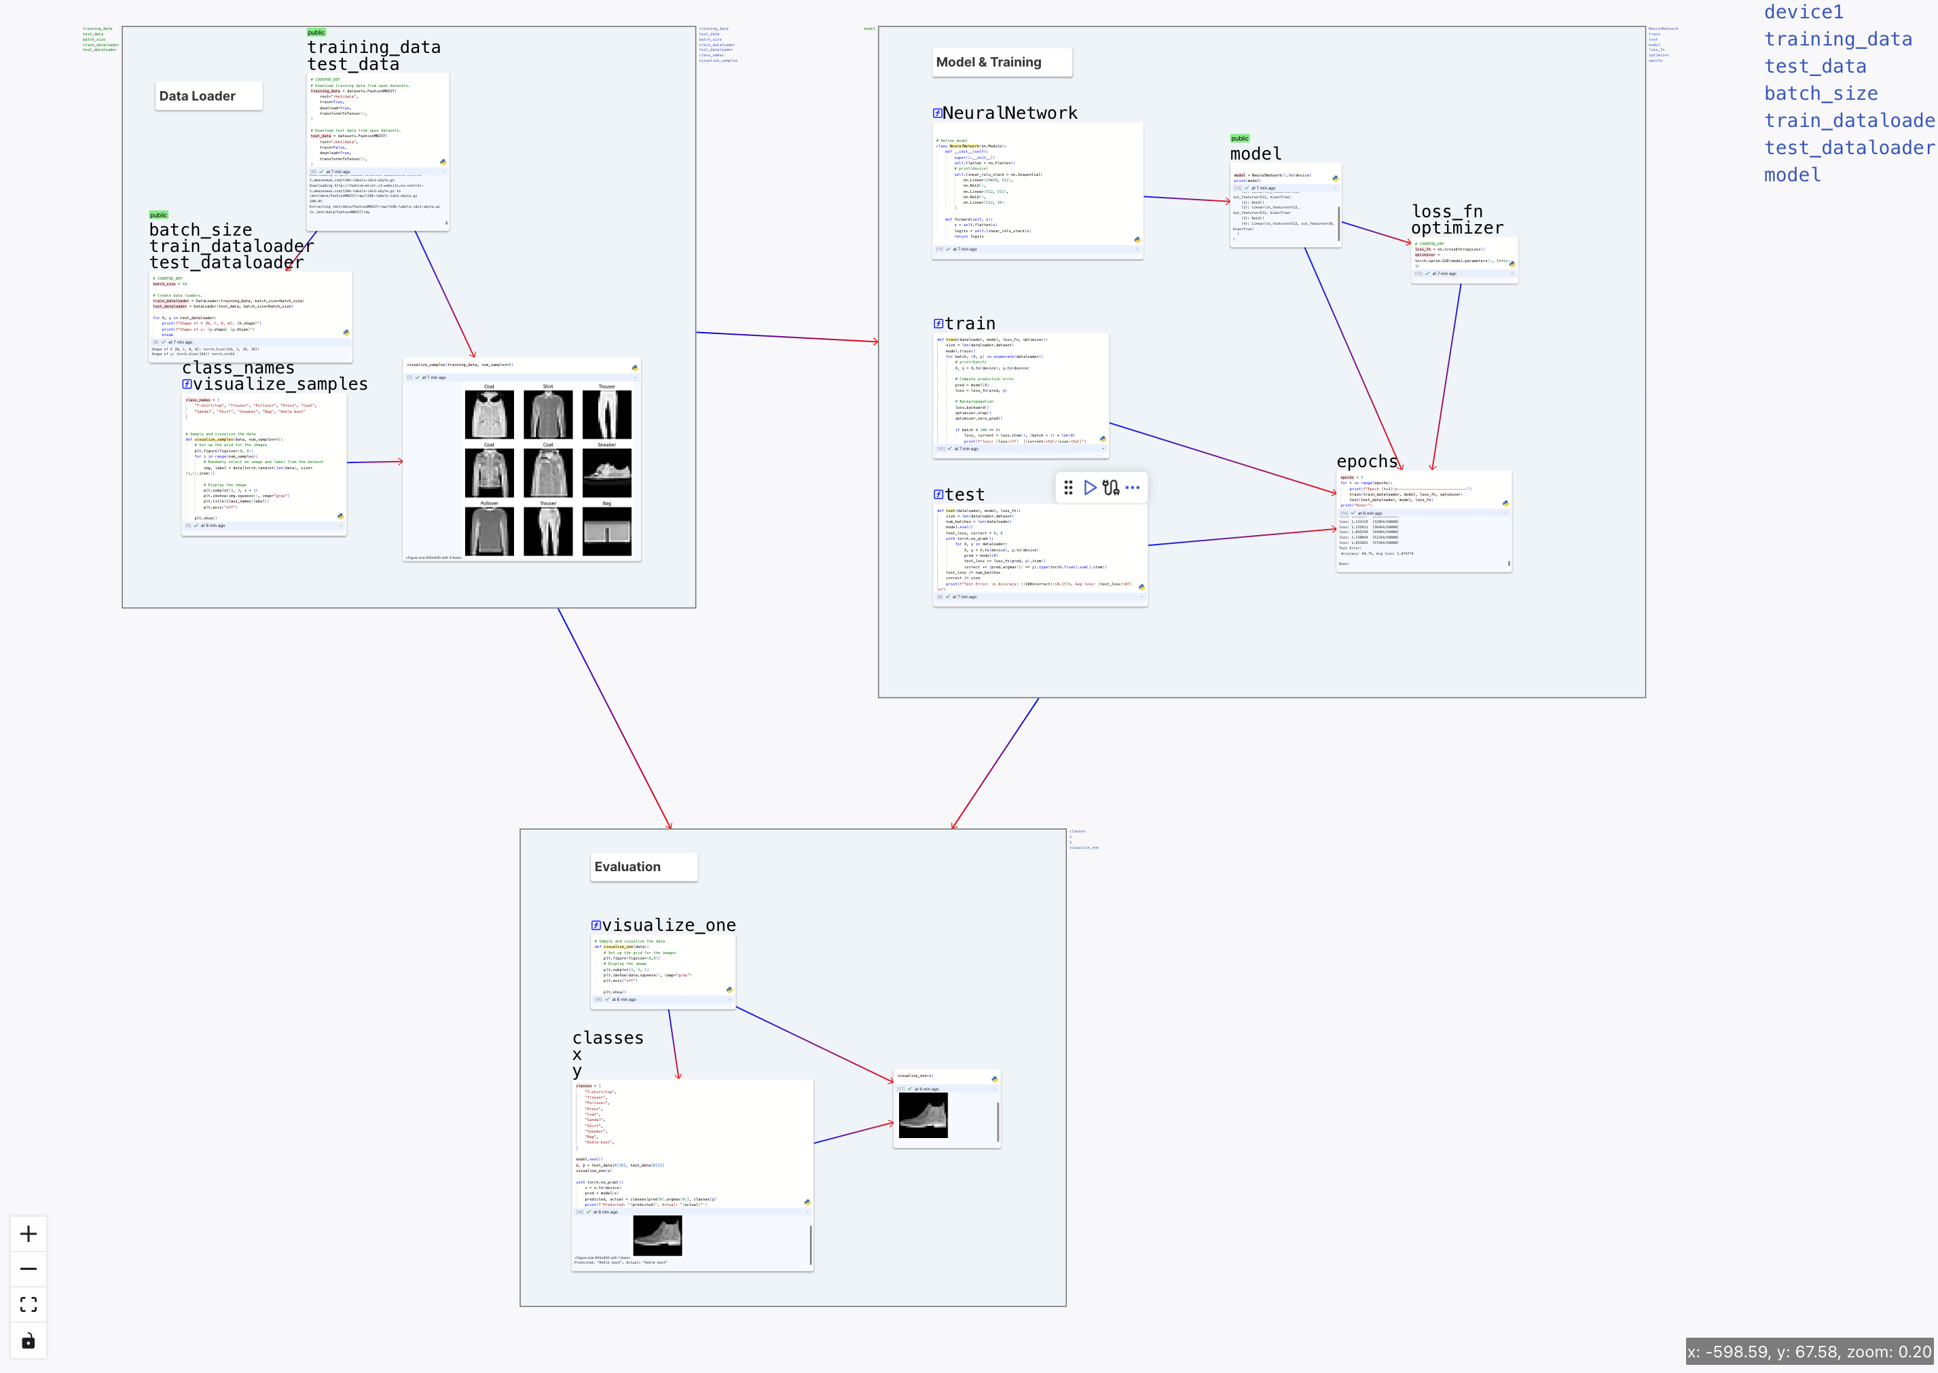Expand the test pod result chevron
The height and width of the screenshot is (1373, 1938).
point(1141,597)
